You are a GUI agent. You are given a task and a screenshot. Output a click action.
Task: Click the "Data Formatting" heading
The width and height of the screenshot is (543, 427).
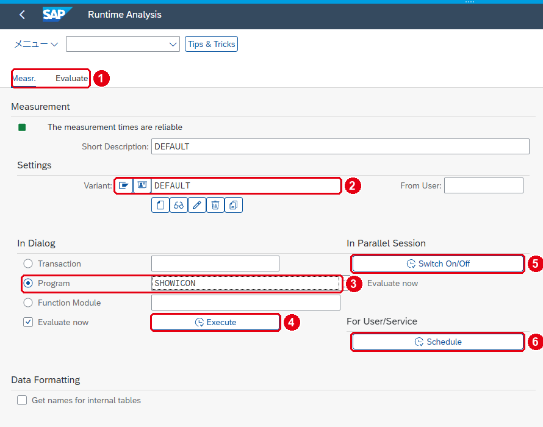coord(46,380)
